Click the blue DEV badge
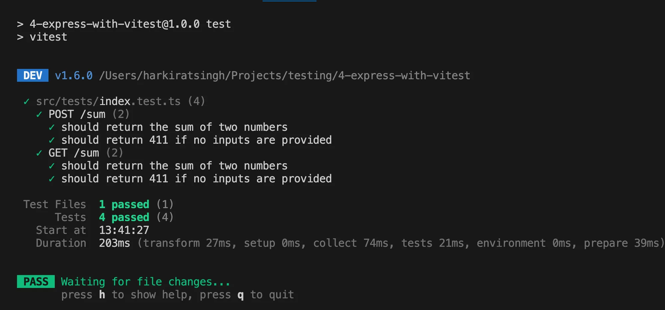 pos(33,75)
